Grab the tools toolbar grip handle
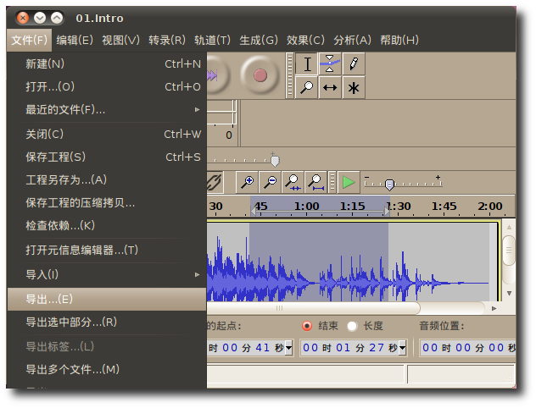Viewport: 536px width, 408px height. click(x=290, y=75)
